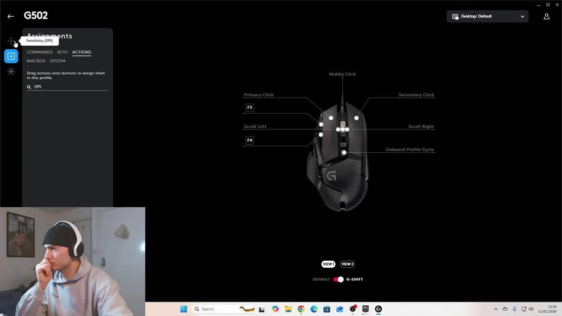
Task: Open OBS Studio from the taskbar
Action: pyautogui.click(x=353, y=309)
